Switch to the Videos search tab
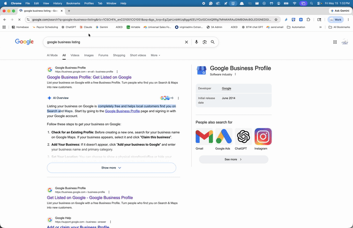Viewport: 353px width, 228px height. click(75, 55)
